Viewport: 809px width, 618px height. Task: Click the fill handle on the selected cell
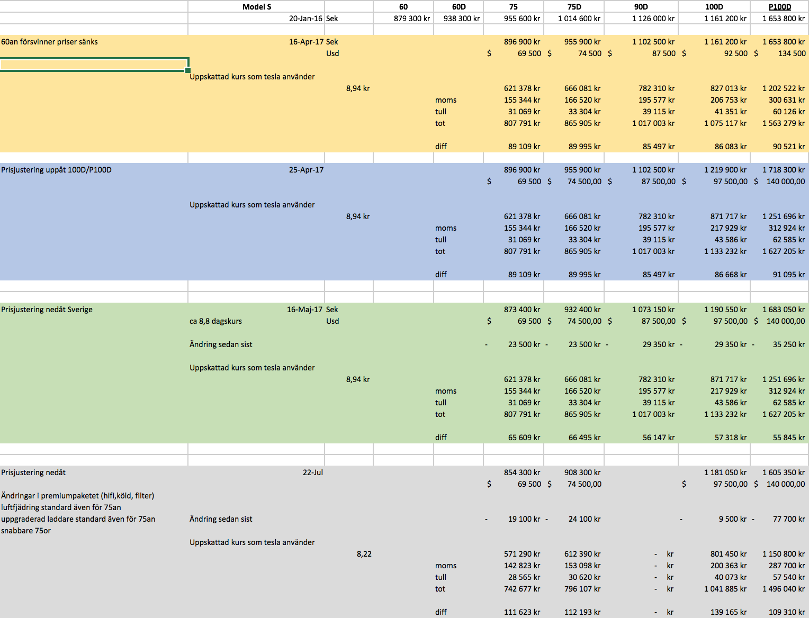click(x=188, y=70)
